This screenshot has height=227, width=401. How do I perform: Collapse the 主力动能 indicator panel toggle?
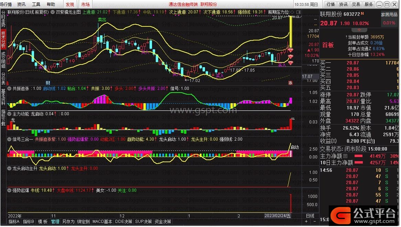[x=10, y=114]
